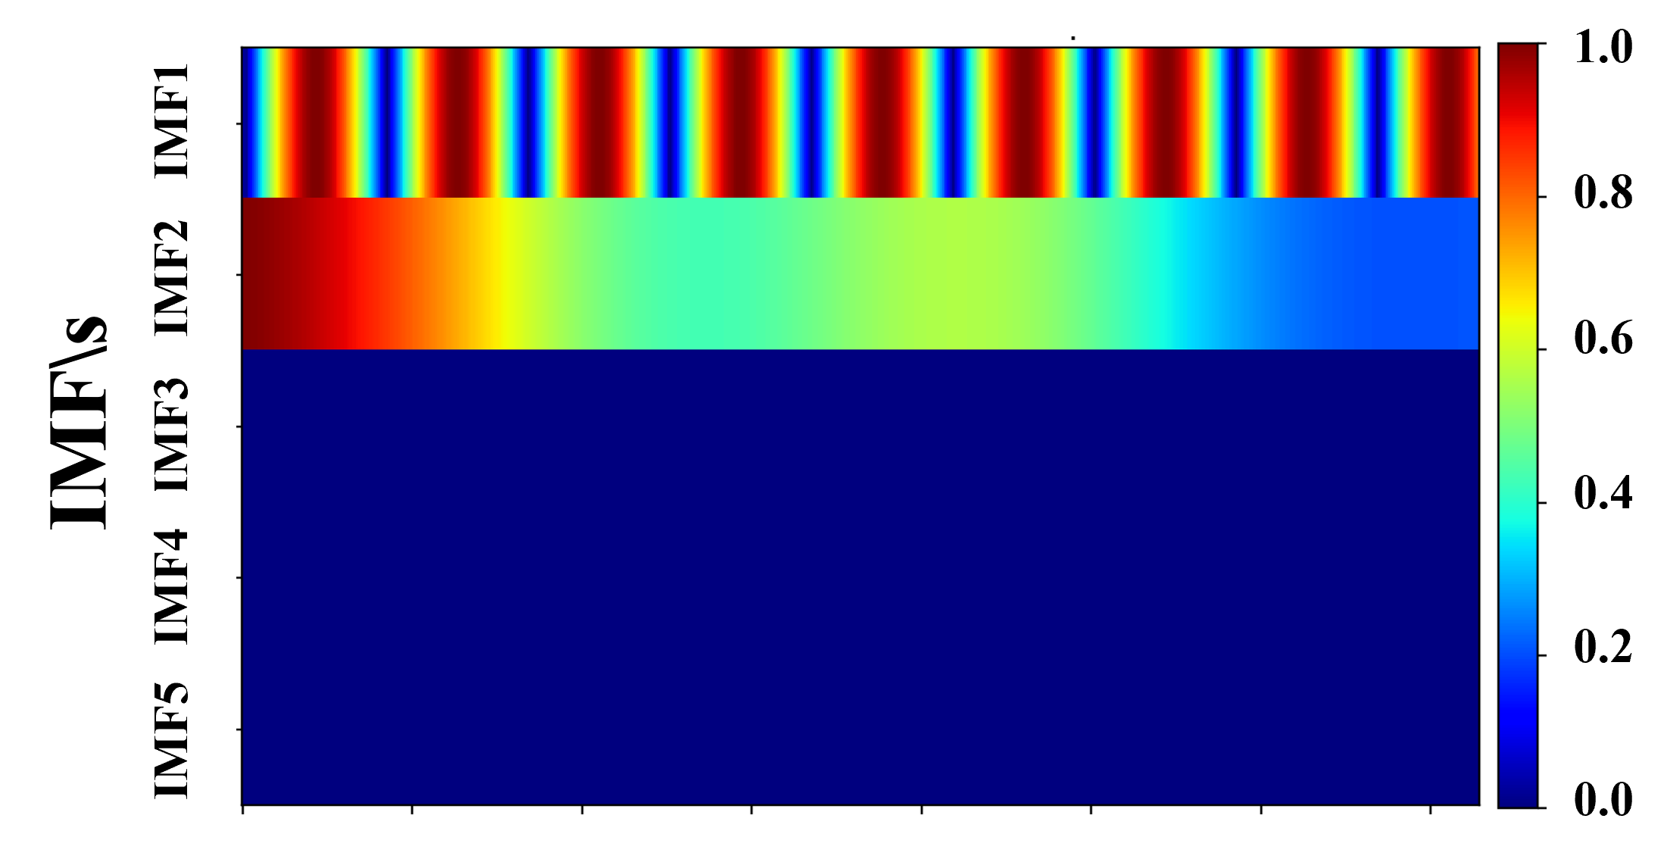
Task: Select the IMF4 axis label
Action: click(171, 587)
